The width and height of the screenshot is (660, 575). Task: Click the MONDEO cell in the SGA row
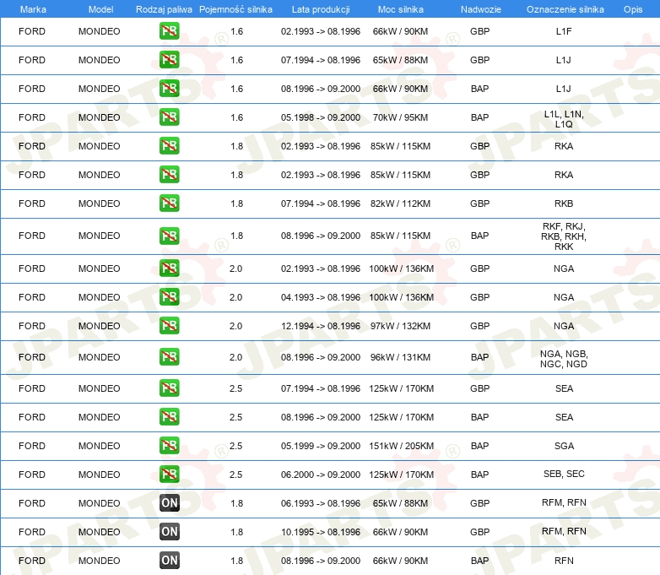[x=100, y=446]
